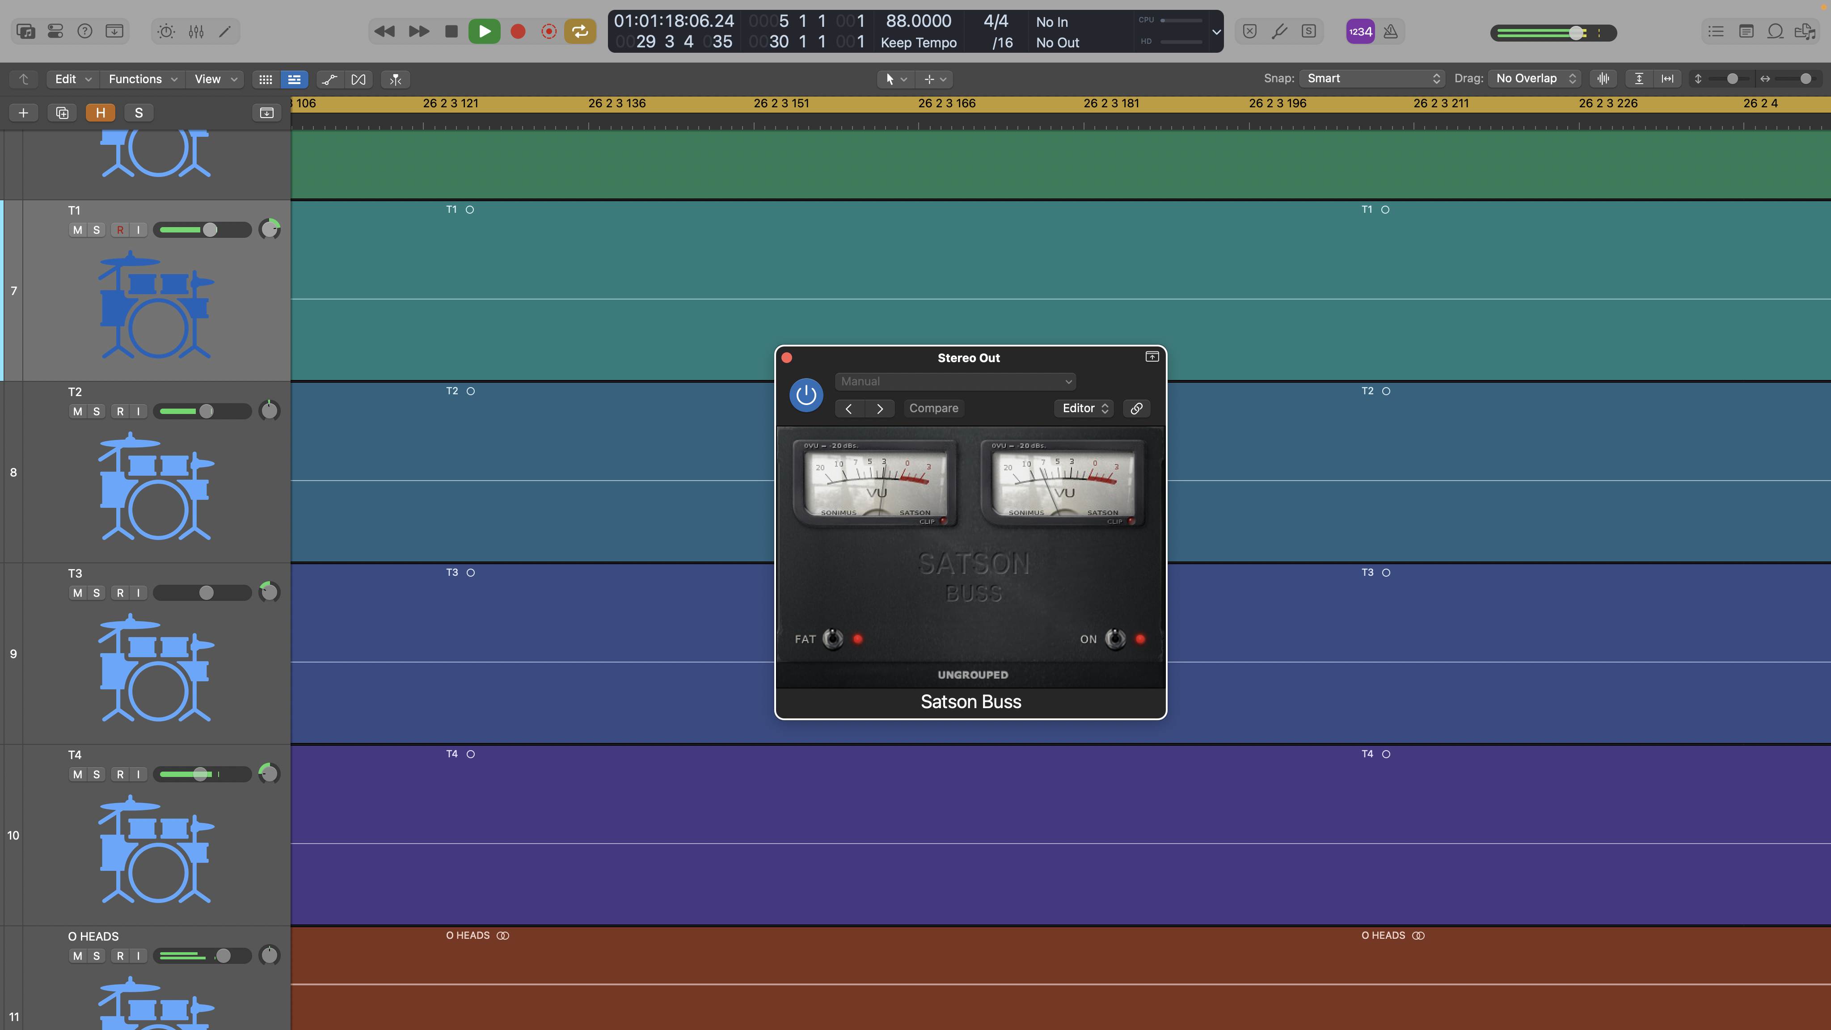The image size is (1831, 1030).
Task: Open the Snap Smart dropdown
Action: [1372, 79]
